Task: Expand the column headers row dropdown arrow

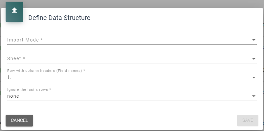Action: coord(254,77)
